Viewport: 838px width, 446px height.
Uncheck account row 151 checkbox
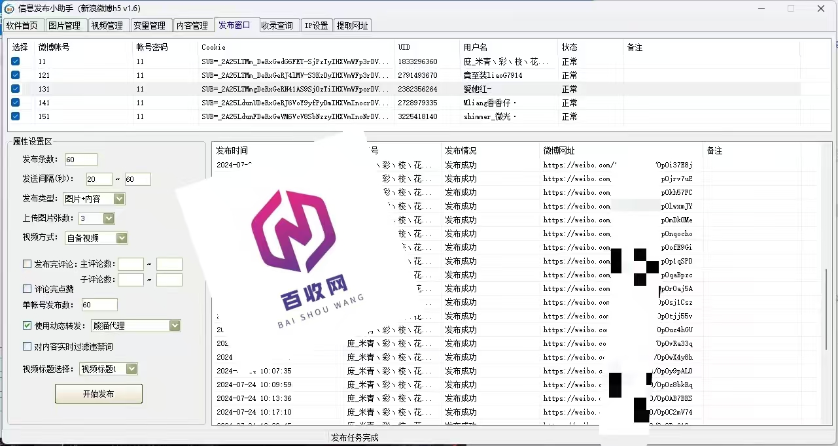click(x=15, y=116)
